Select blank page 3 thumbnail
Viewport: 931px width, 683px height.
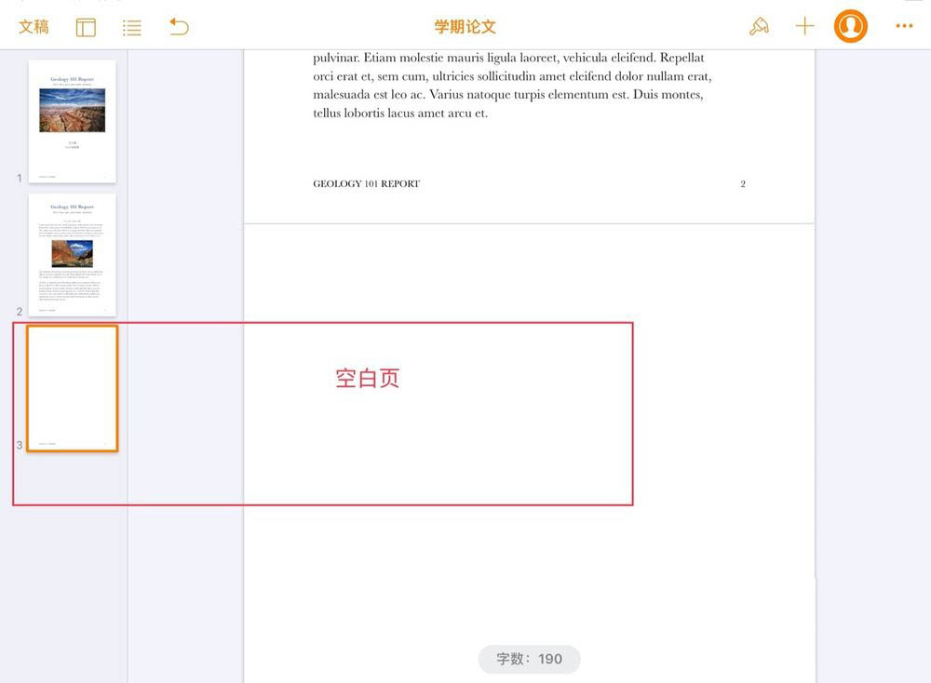pyautogui.click(x=73, y=389)
